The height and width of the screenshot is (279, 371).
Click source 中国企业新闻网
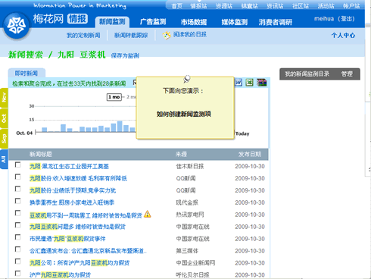click(x=195, y=263)
